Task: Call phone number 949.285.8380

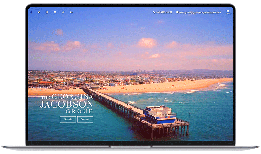Action: click(162, 12)
